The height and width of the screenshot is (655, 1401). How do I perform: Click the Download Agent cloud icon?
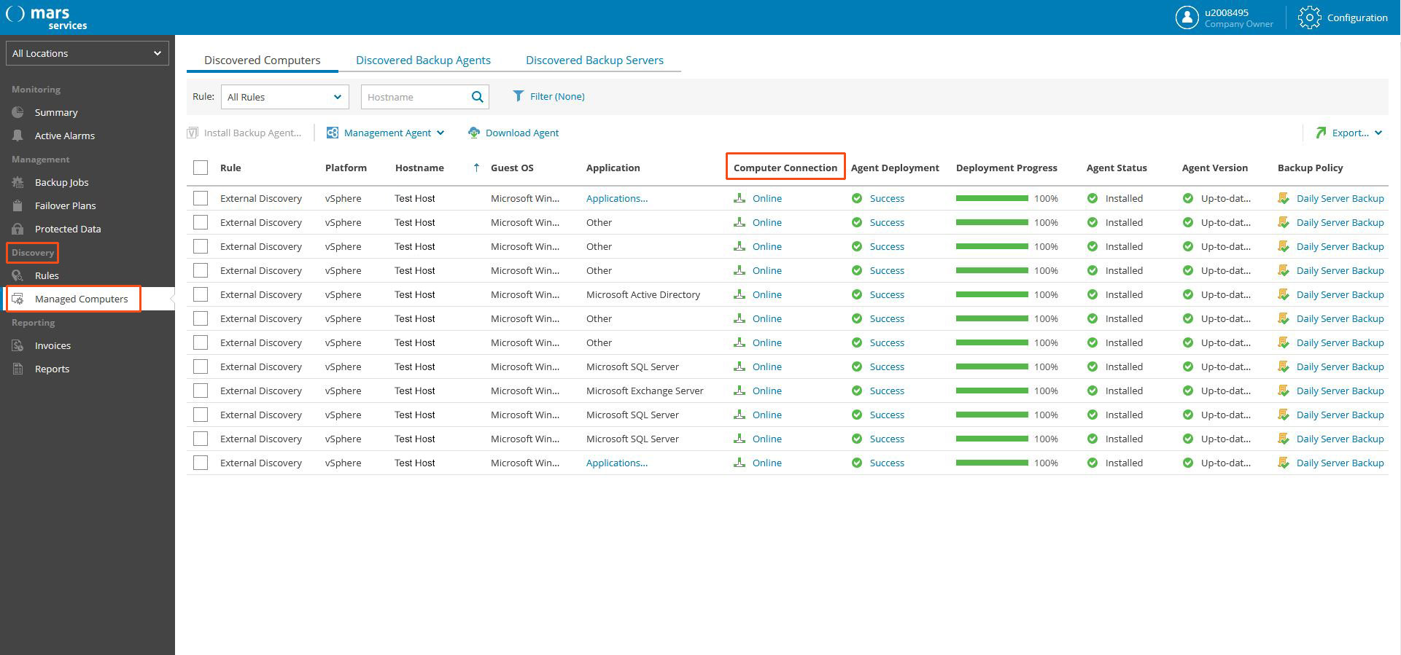(474, 133)
